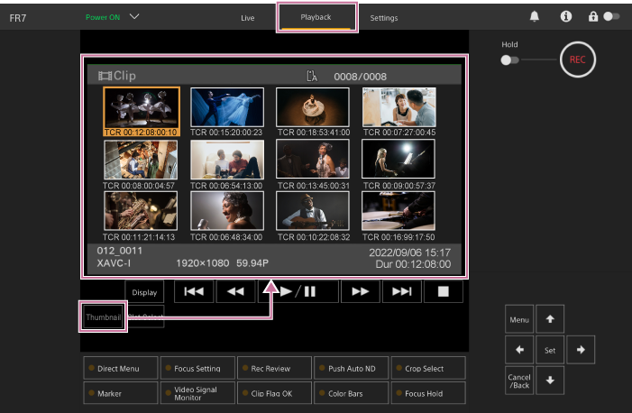Toggle the Color Bars assignable button

(x=352, y=394)
